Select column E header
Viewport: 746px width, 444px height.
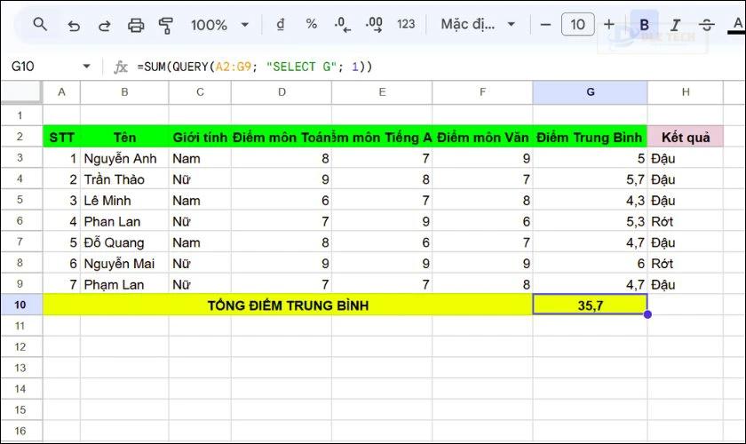(382, 91)
